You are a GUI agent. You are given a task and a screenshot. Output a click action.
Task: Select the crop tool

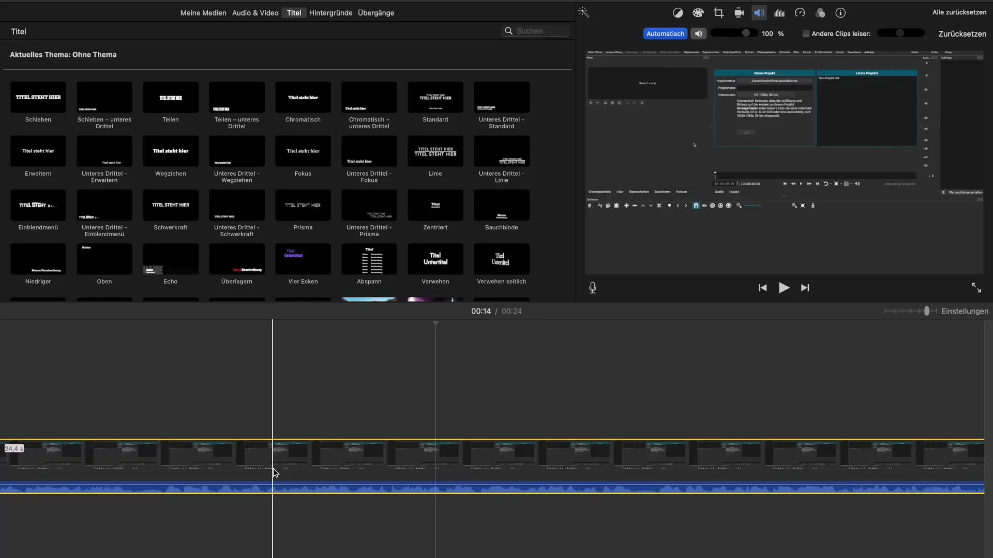click(718, 13)
